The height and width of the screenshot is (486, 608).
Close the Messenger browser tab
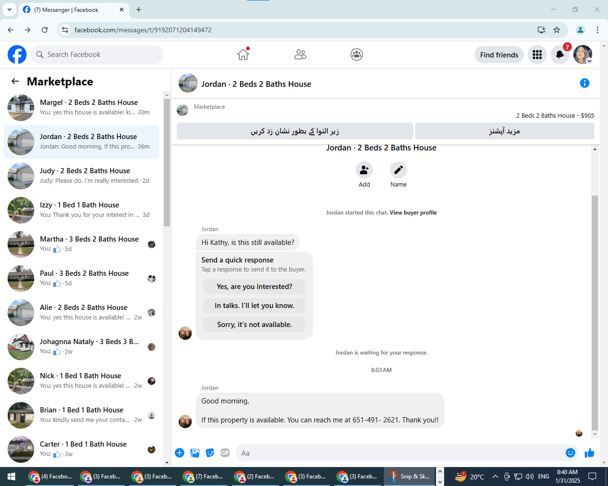(122, 9)
